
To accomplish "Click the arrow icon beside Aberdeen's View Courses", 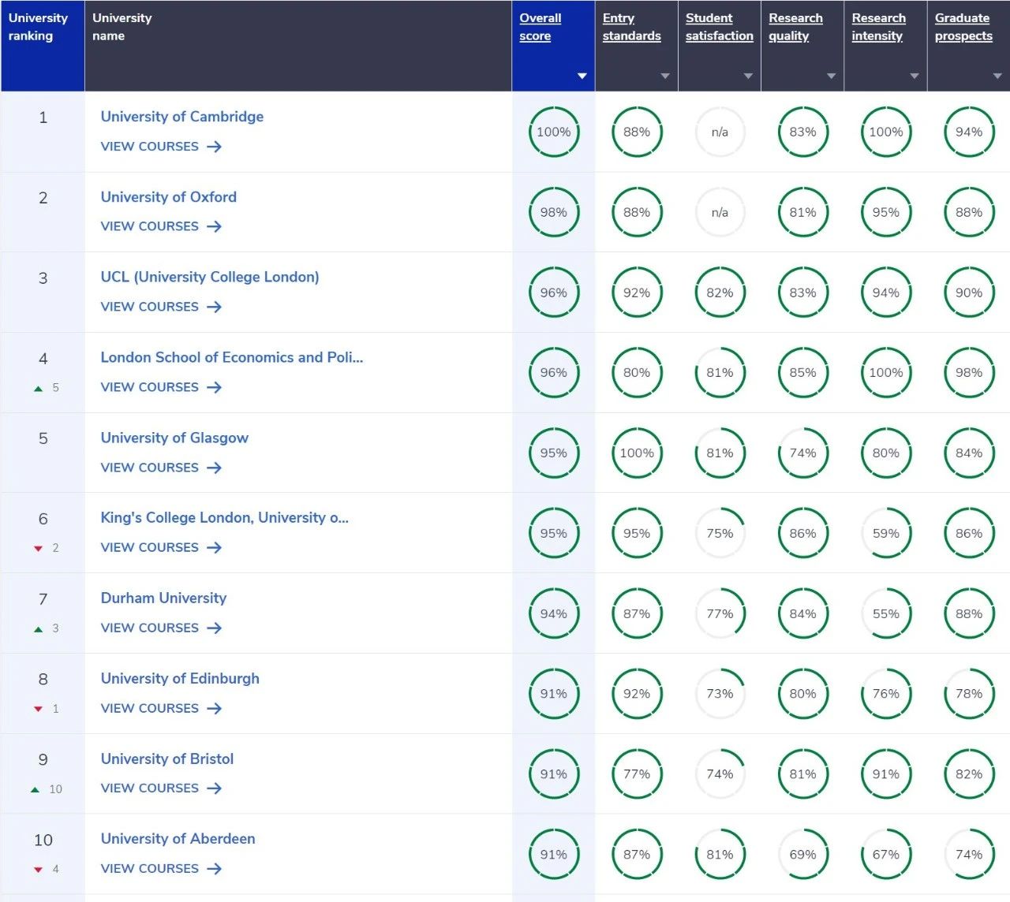I will 214,869.
